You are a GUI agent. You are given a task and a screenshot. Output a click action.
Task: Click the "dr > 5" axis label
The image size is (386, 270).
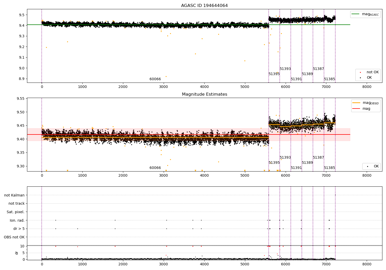click(x=19, y=229)
